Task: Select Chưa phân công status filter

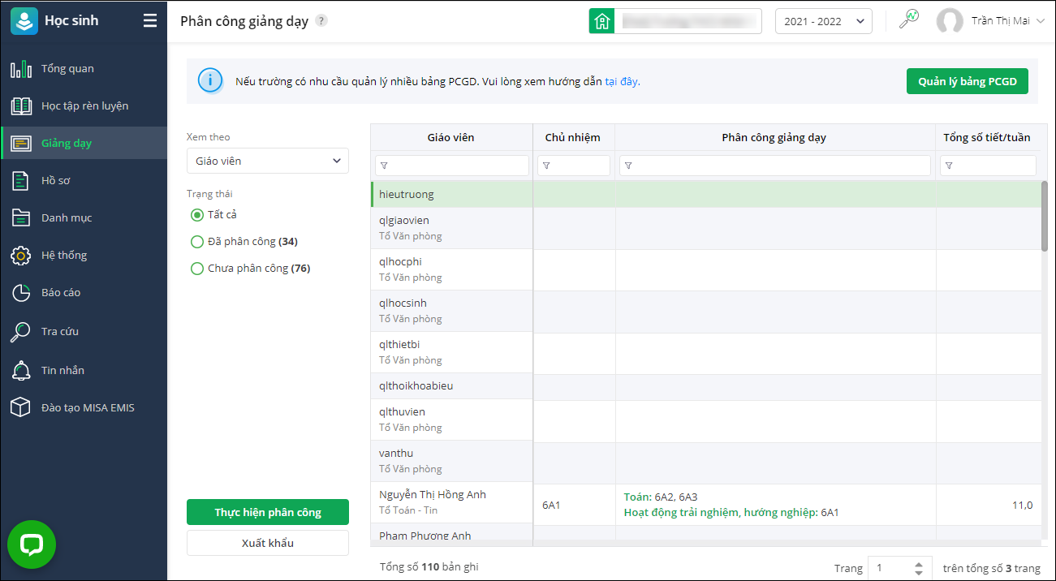Action: click(x=196, y=269)
